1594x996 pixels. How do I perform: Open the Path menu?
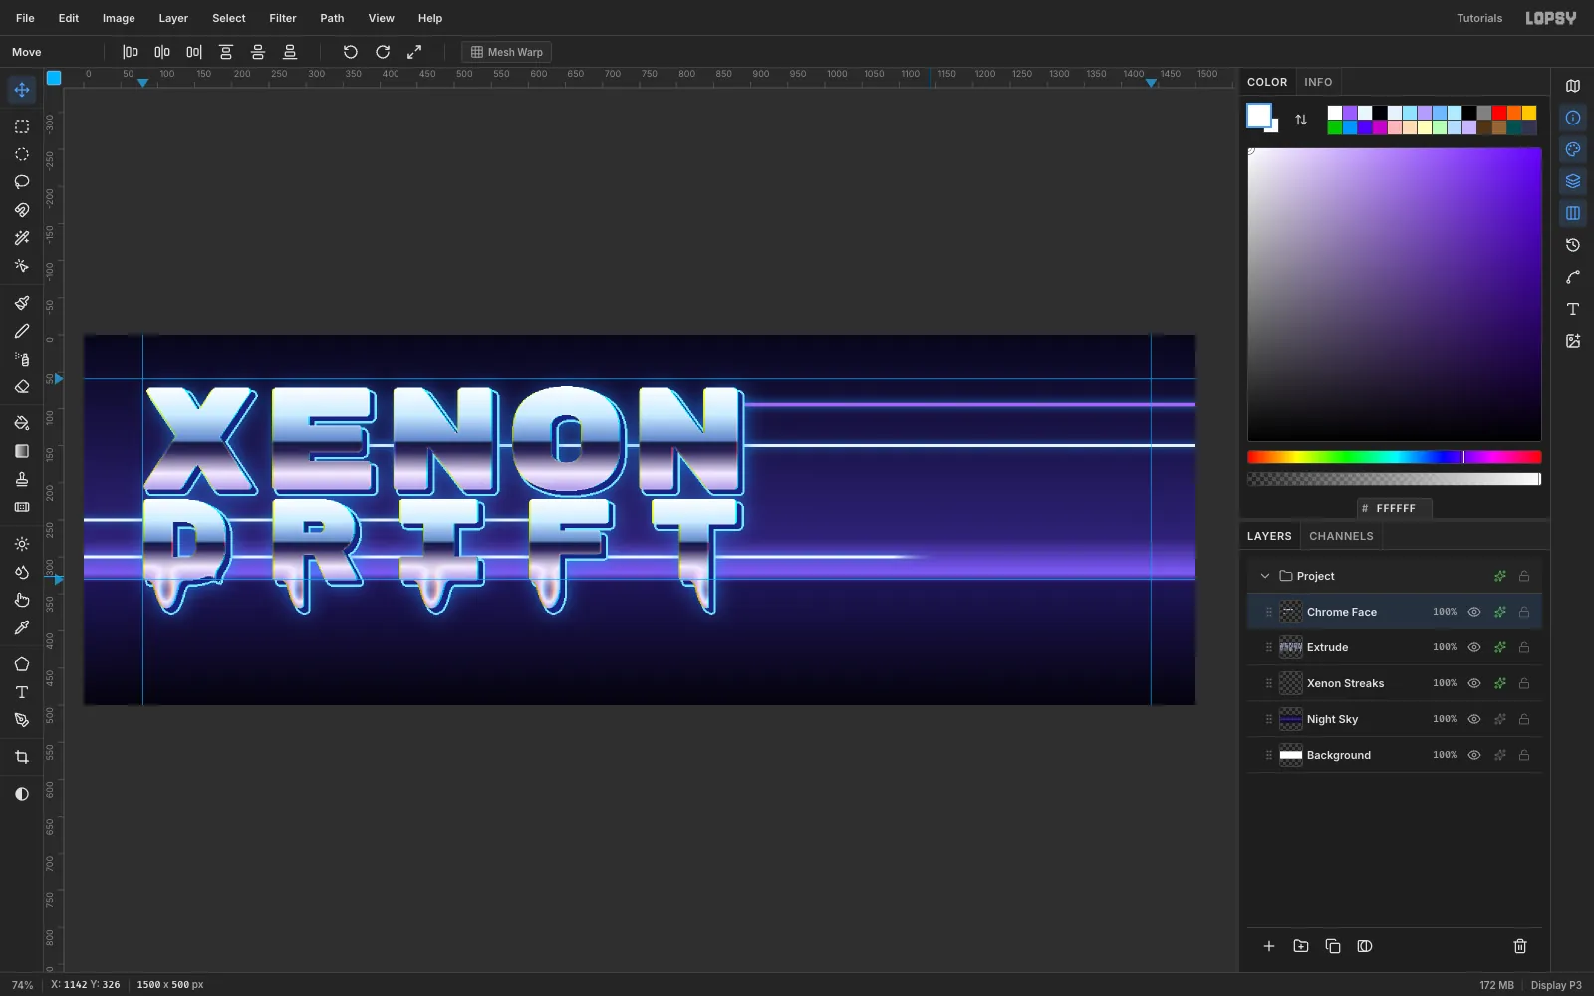pos(332,18)
